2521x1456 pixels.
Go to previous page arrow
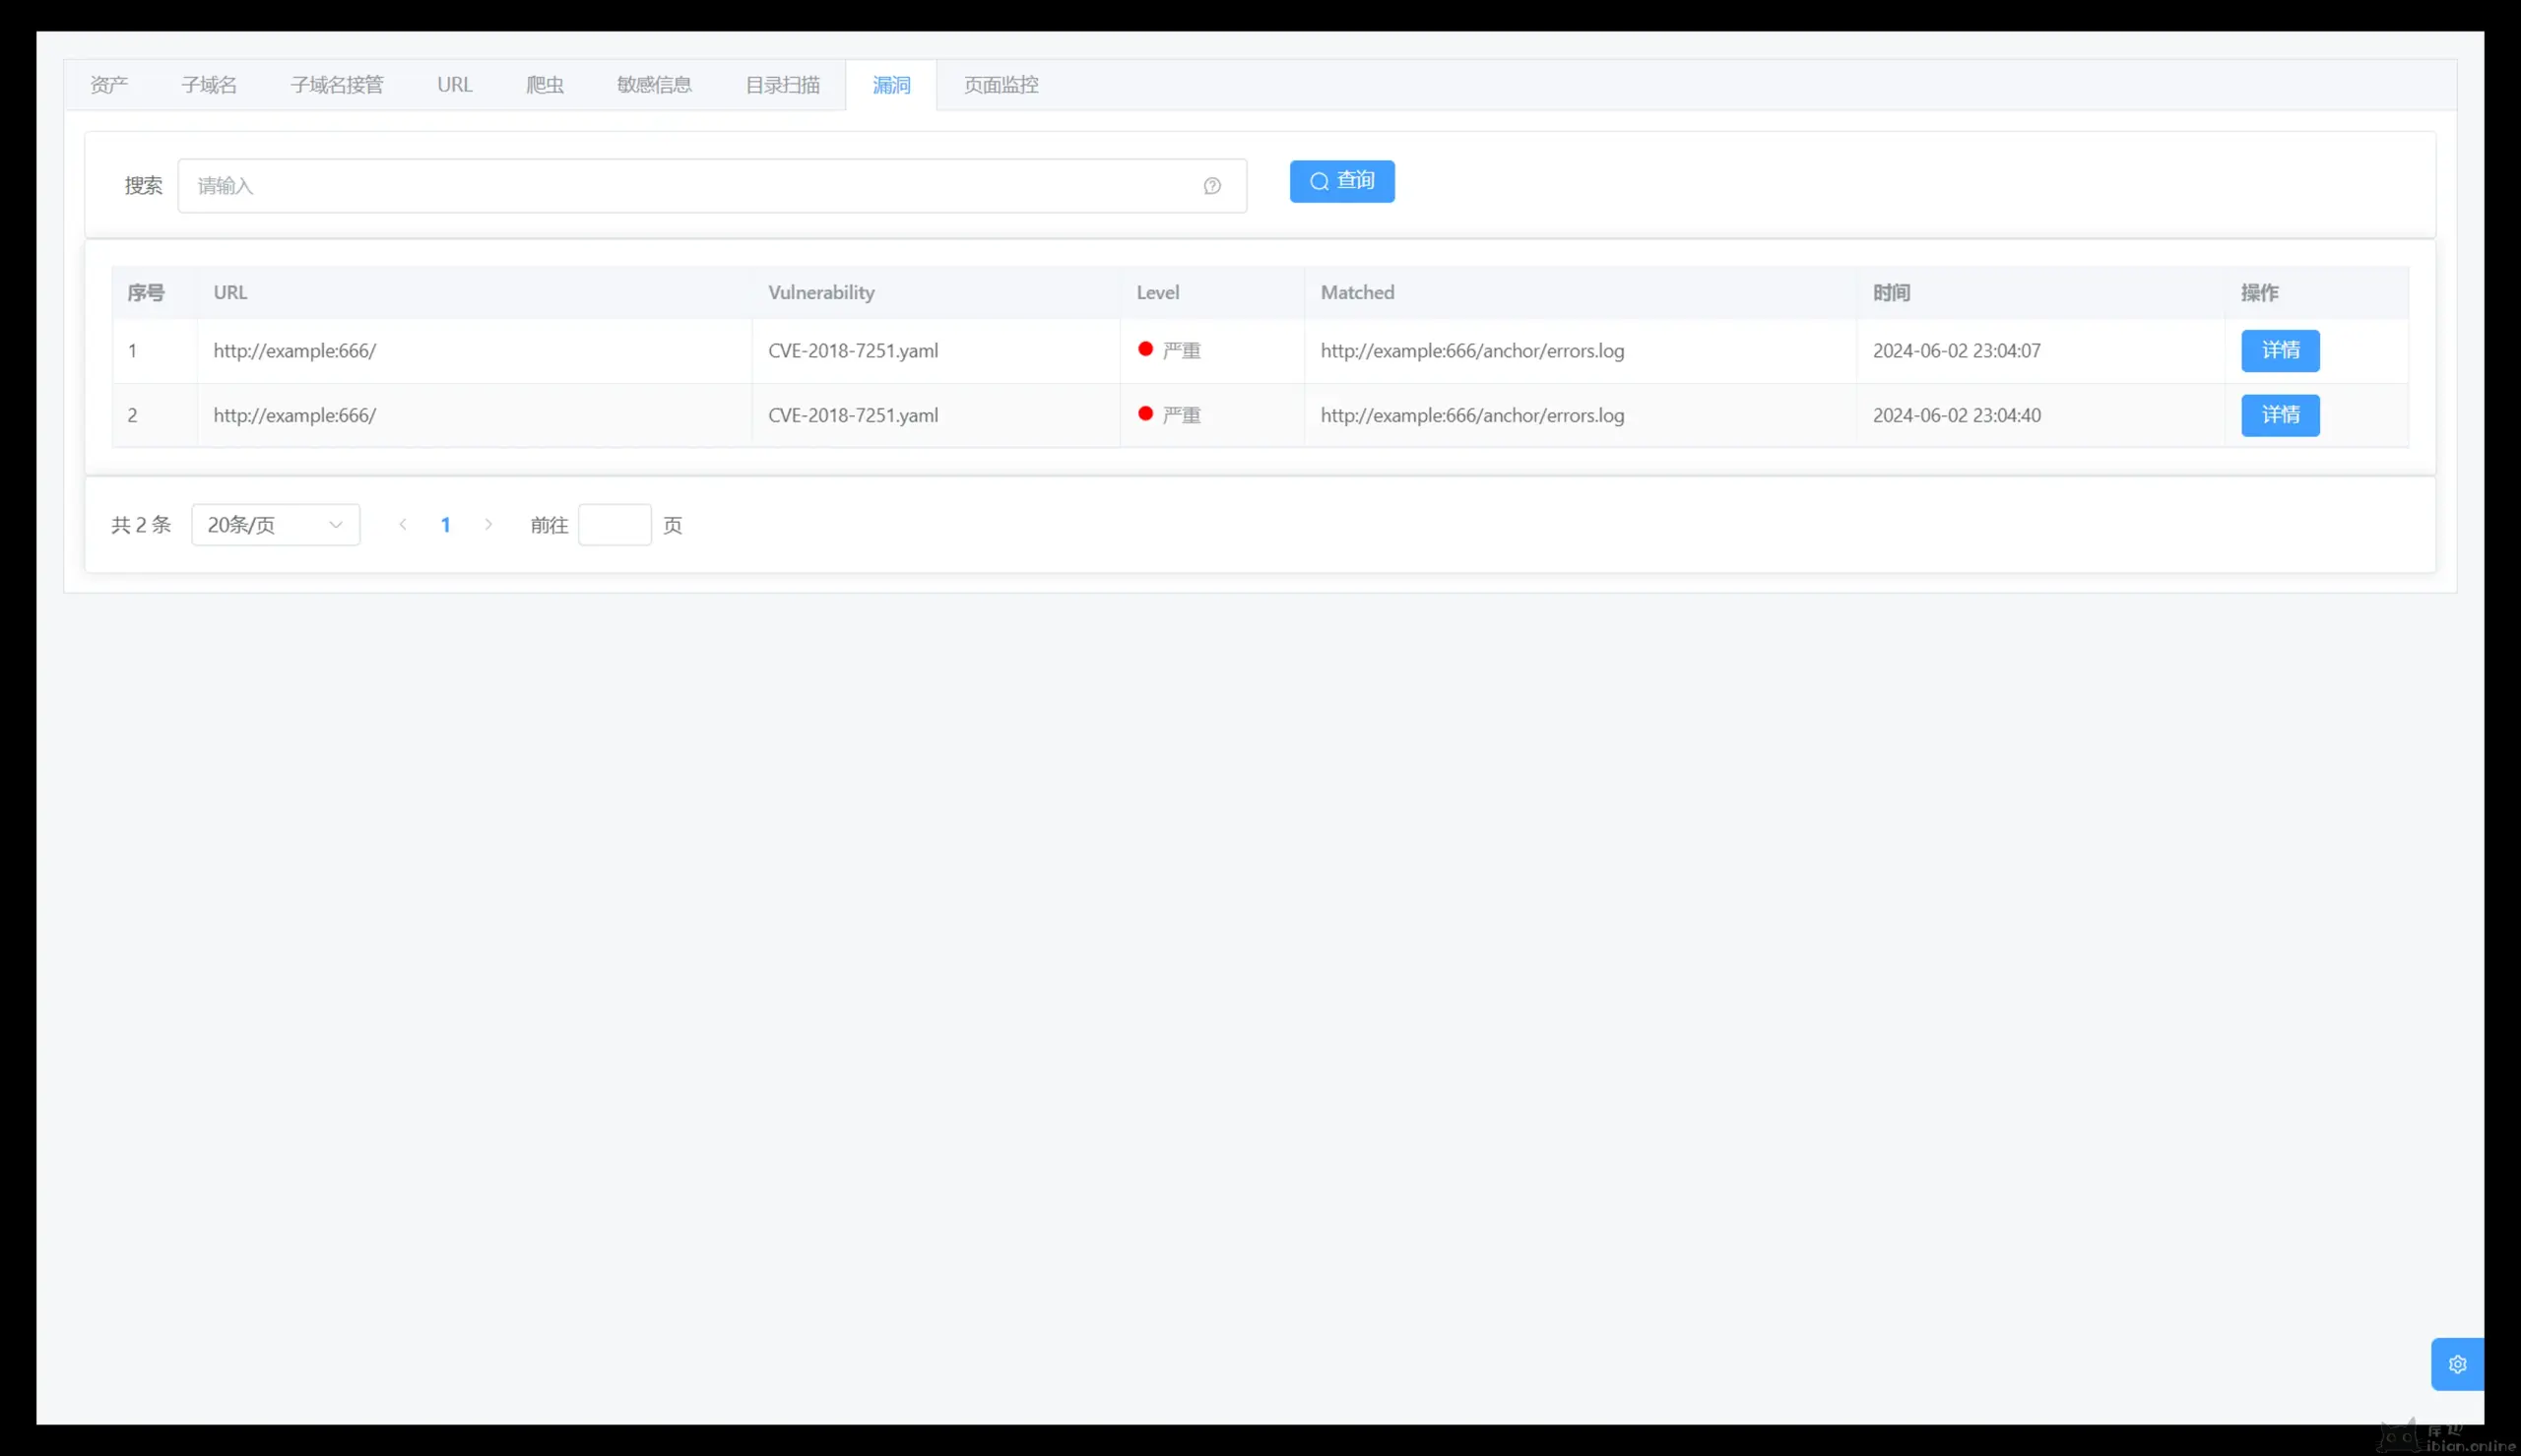coord(403,525)
